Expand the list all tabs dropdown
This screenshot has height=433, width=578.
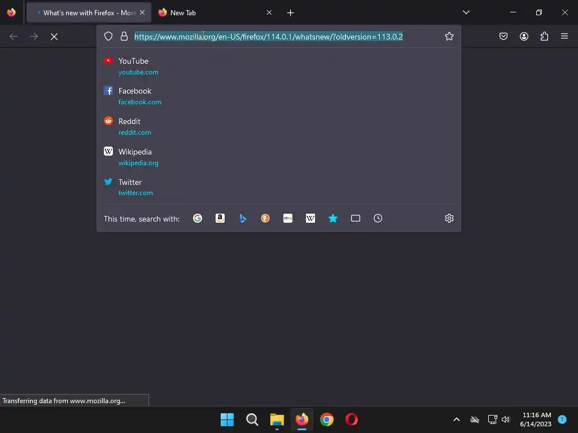pos(466,12)
